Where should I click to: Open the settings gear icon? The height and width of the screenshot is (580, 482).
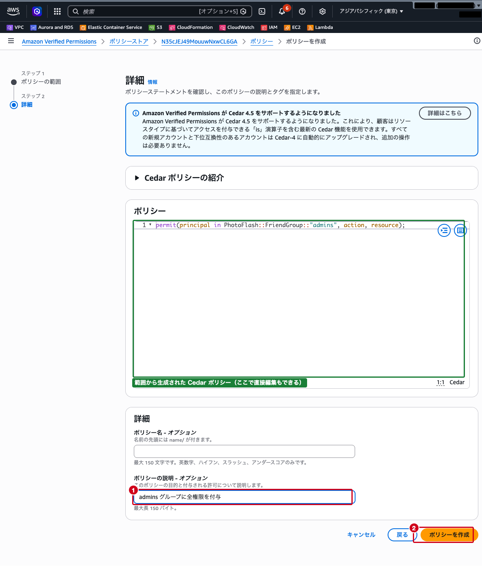[x=323, y=11]
